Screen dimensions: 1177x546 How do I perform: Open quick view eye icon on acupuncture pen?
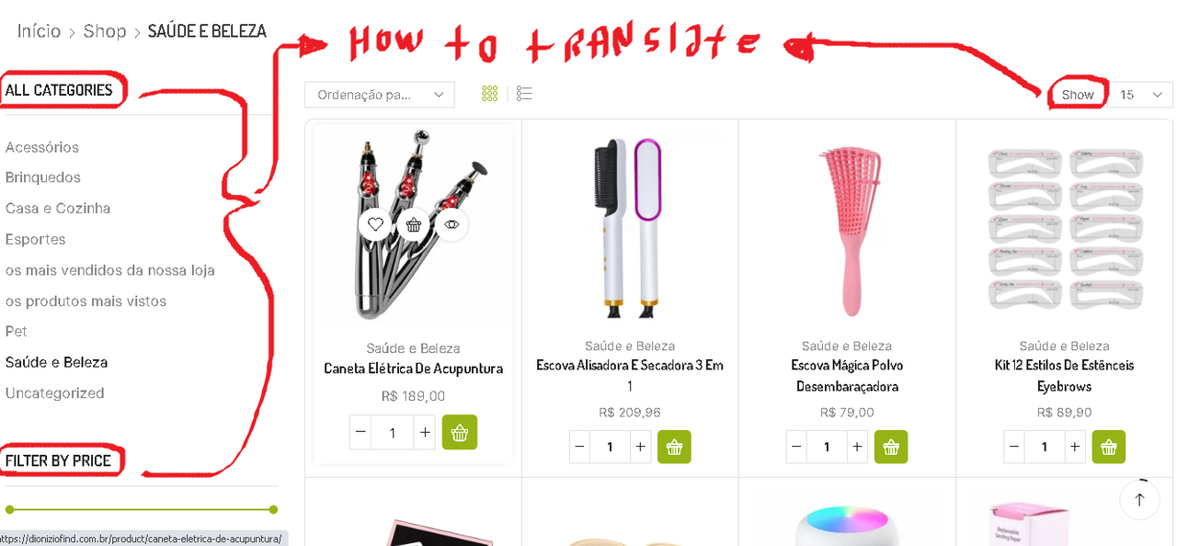[x=451, y=224]
